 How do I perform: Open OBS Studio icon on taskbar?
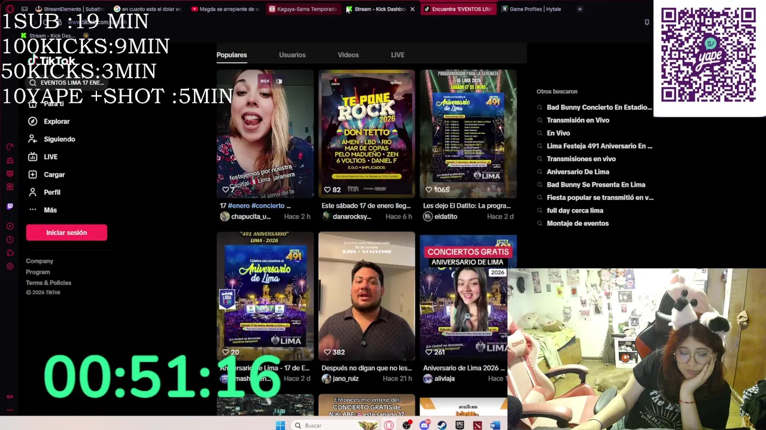pyautogui.click(x=407, y=425)
